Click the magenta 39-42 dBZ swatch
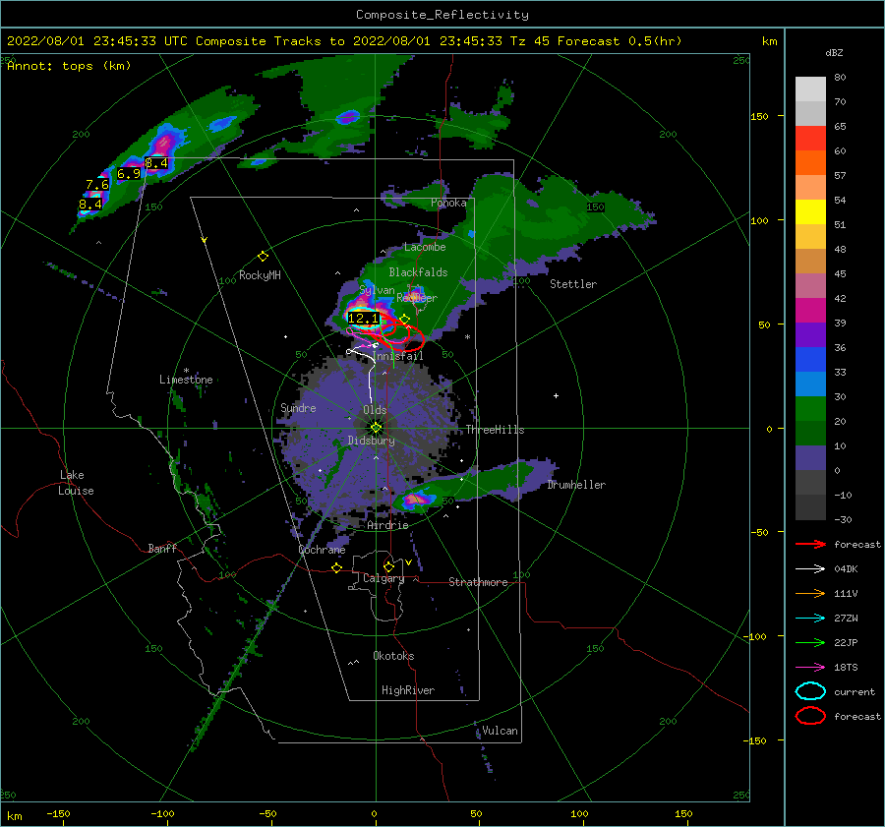The height and width of the screenshot is (827, 885). pos(810,311)
